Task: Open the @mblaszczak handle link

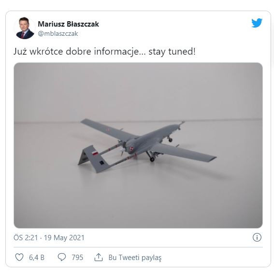Action: [x=58, y=33]
